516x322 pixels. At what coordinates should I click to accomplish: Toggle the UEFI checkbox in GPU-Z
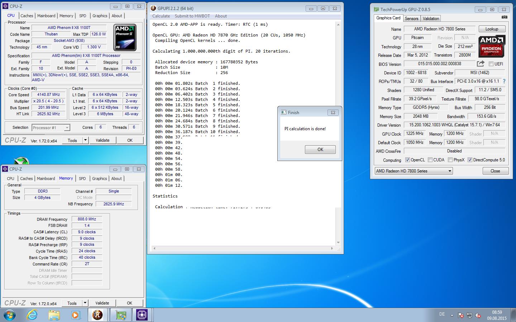click(491, 64)
